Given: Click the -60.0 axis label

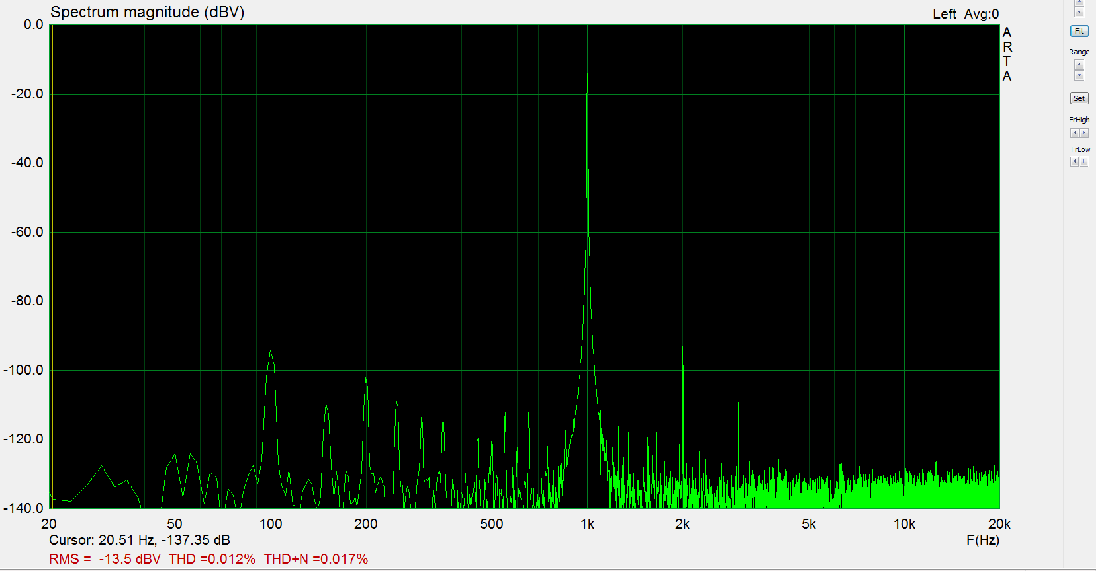Looking at the screenshot, I should click(x=27, y=232).
